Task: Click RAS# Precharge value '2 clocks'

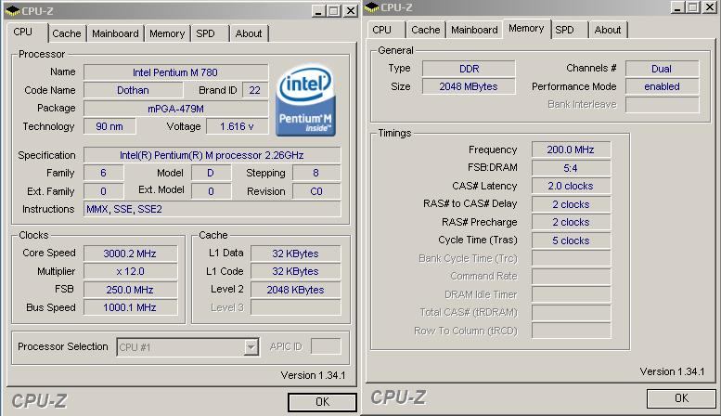Action: pos(571,222)
